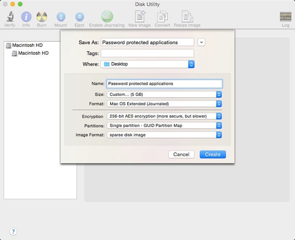
Task: Open the Image Format dropdown
Action: click(x=164, y=135)
